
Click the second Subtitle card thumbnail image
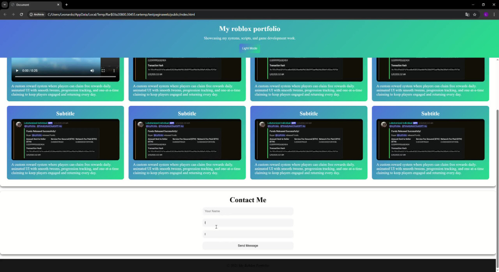(x=187, y=140)
